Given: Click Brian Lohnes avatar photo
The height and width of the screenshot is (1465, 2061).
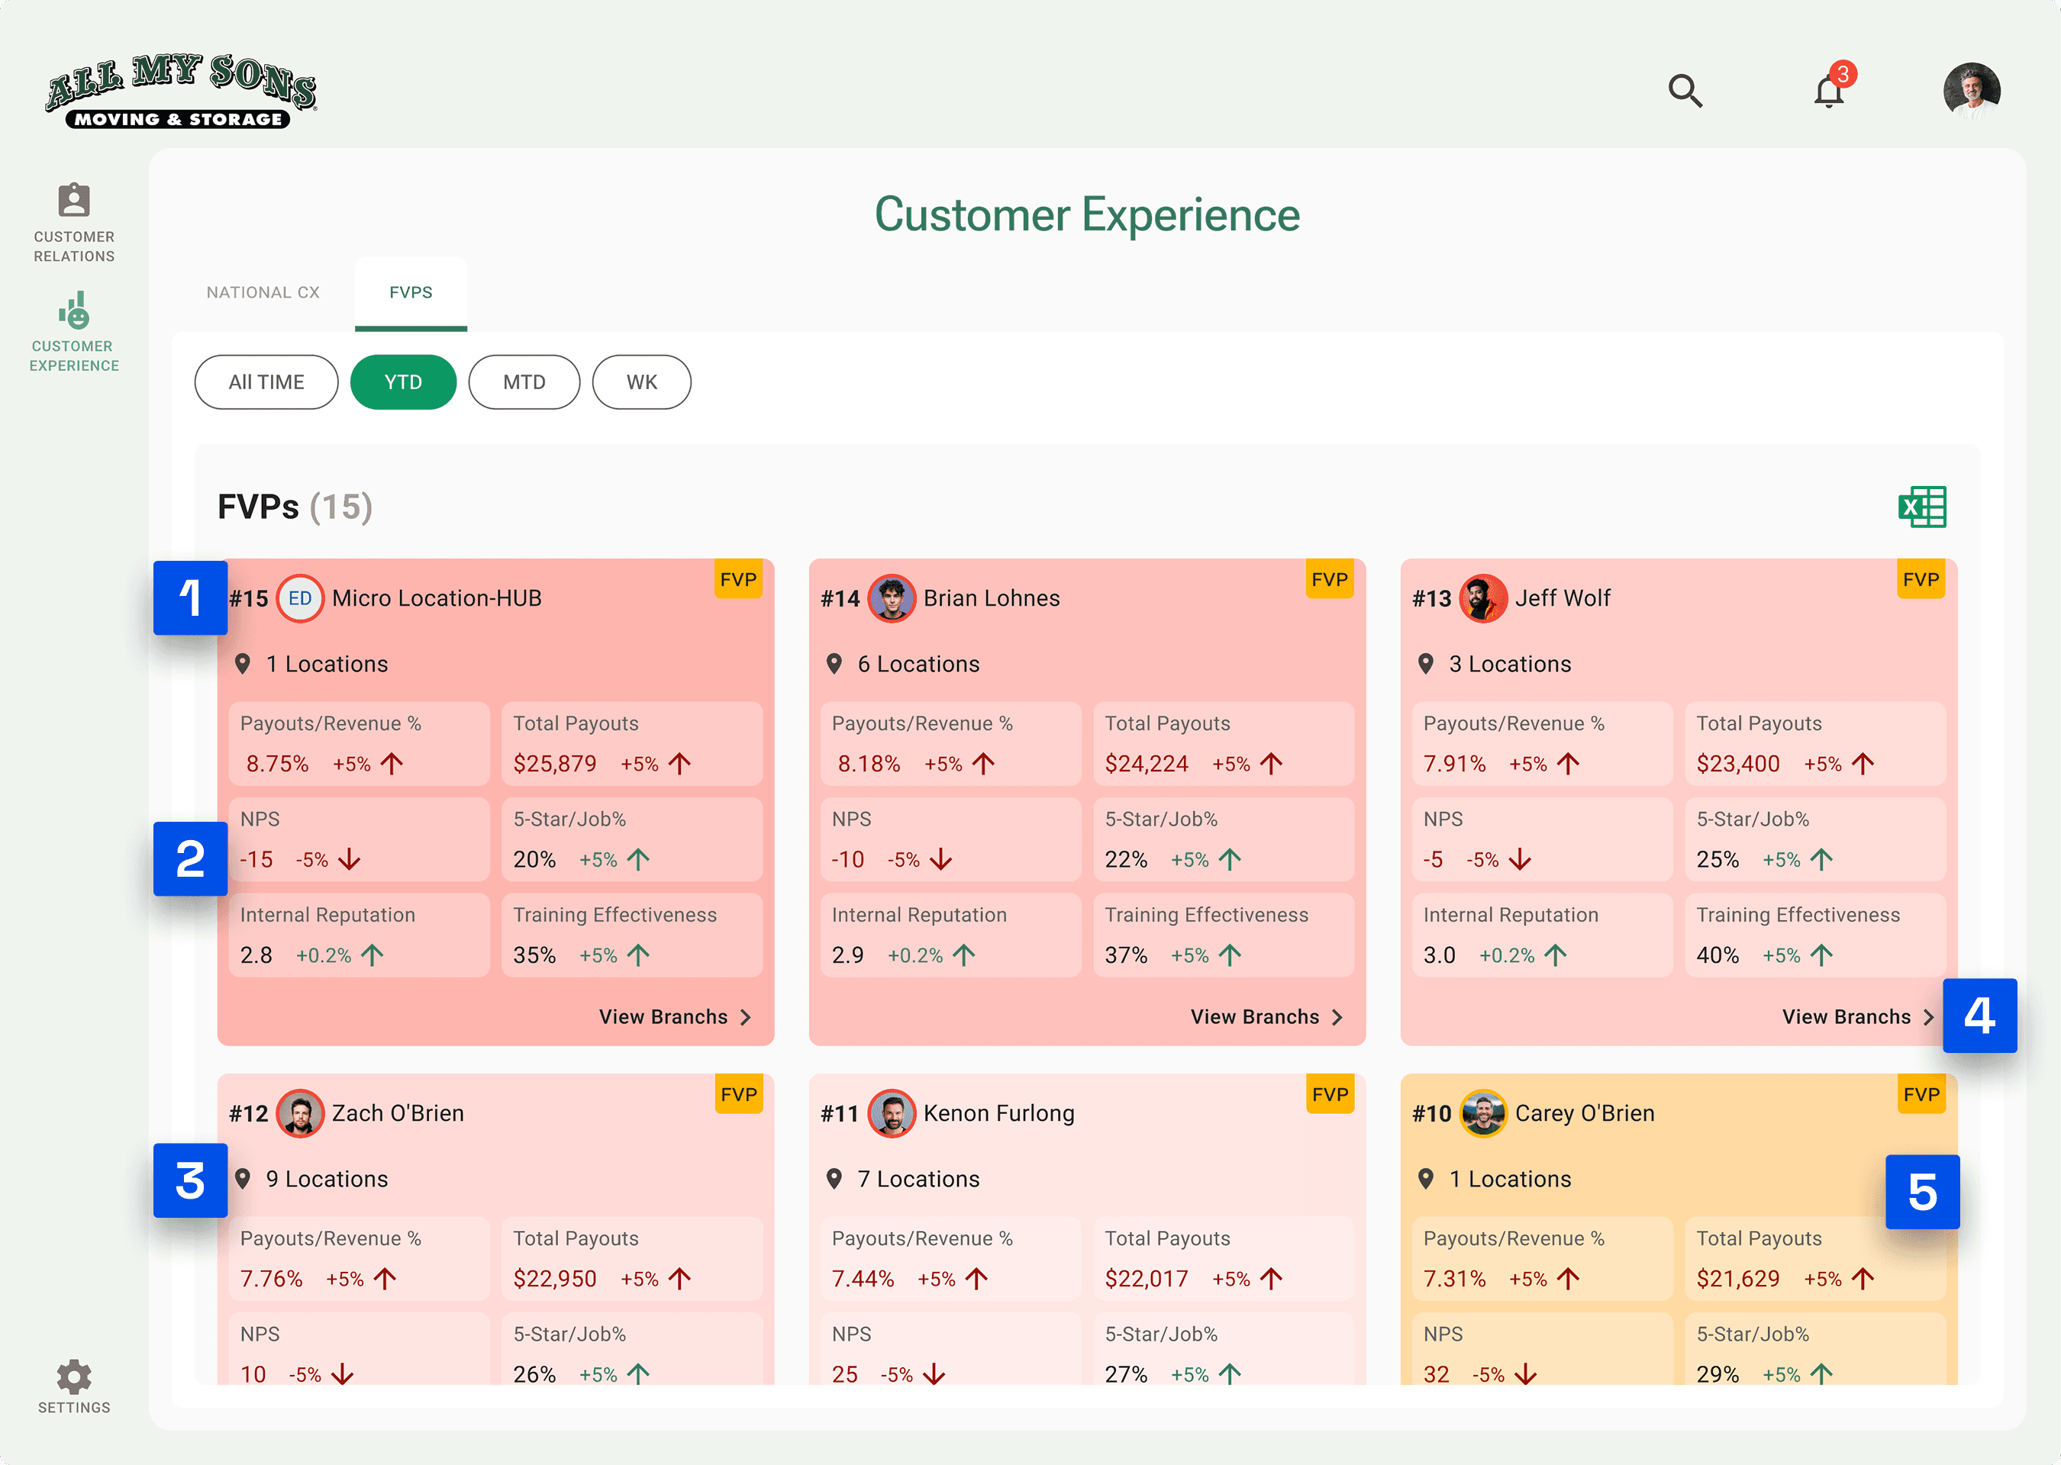Looking at the screenshot, I should pyautogui.click(x=891, y=598).
